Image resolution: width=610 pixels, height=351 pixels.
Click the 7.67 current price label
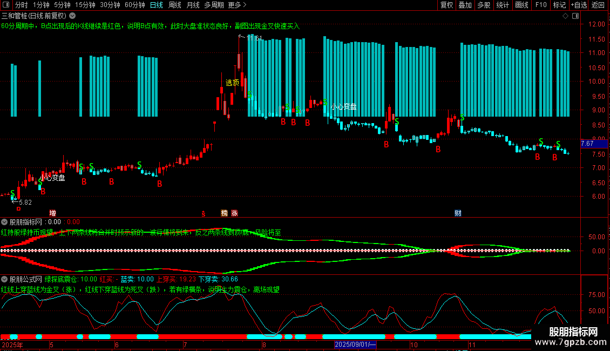tap(594, 144)
